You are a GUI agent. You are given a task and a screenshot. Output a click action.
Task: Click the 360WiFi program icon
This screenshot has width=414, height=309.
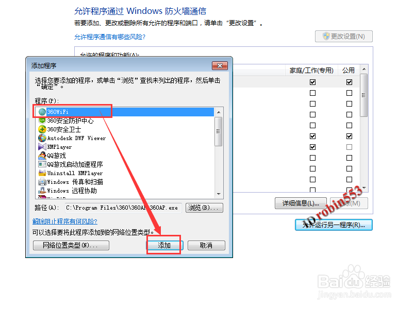(x=42, y=112)
